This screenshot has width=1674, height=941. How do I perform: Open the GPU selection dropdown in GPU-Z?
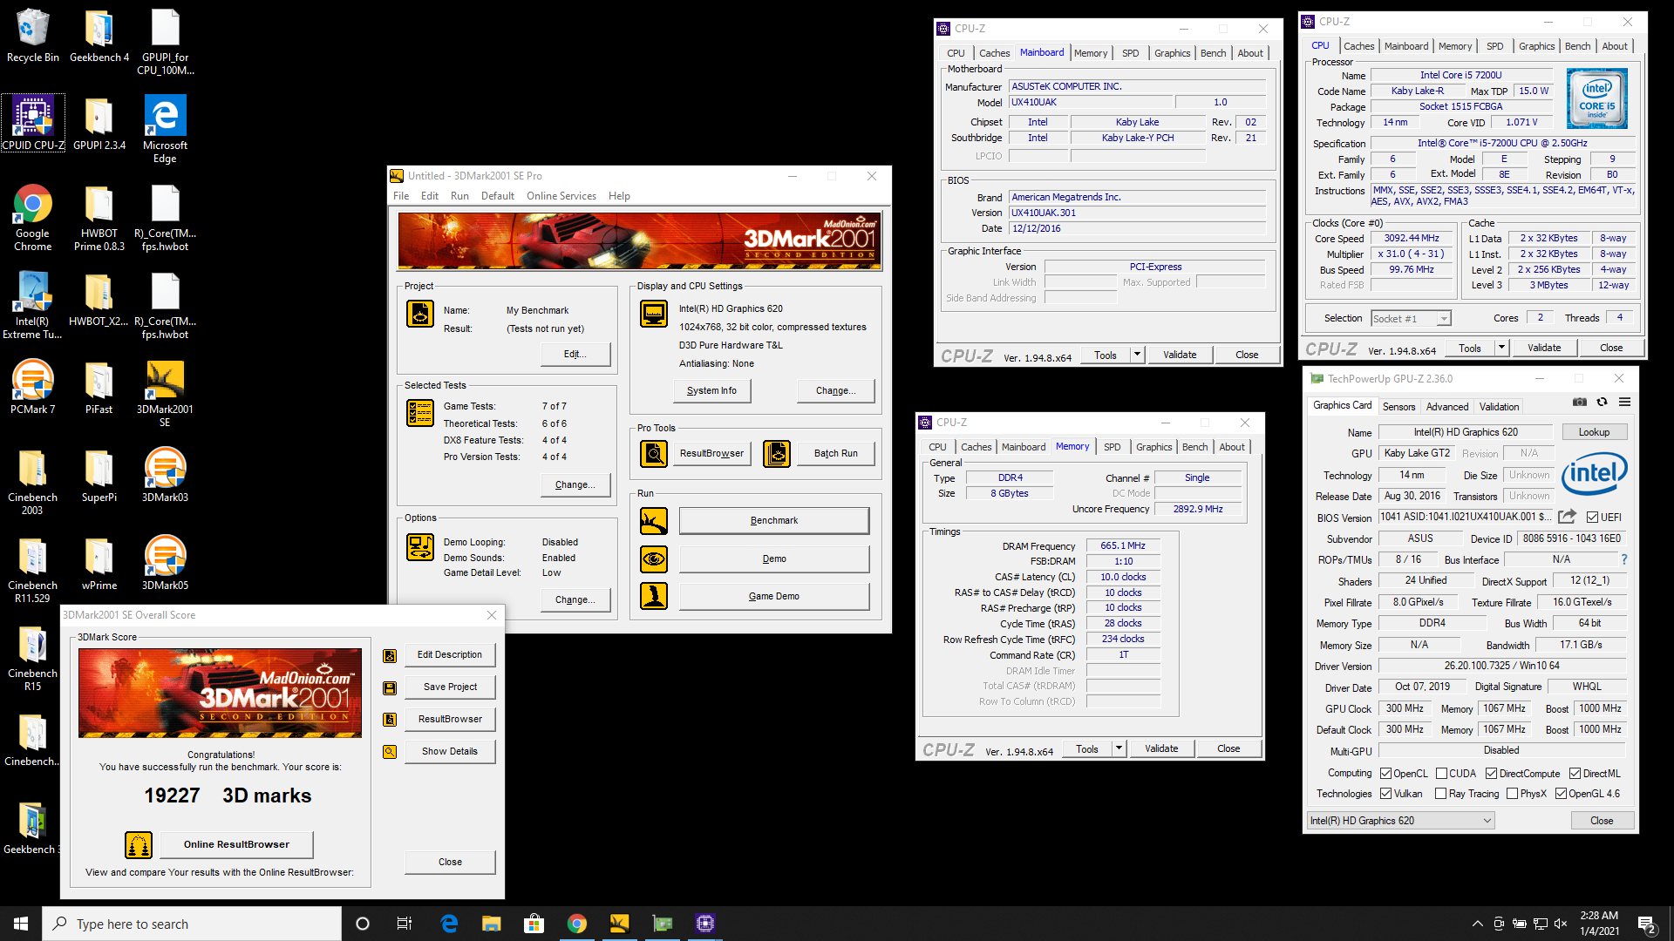point(1401,821)
